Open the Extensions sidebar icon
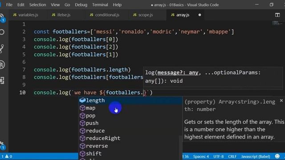This screenshot has width=285, height=160. click(x=2, y=80)
